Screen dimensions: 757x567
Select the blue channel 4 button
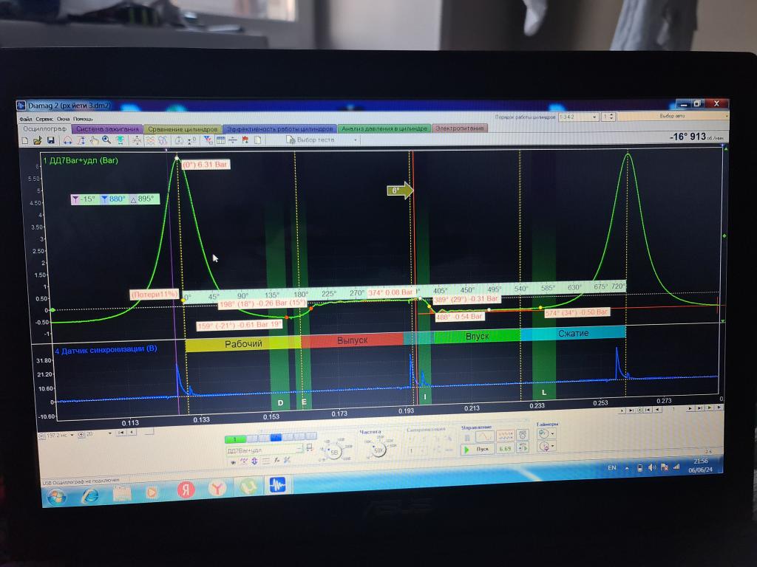pyautogui.click(x=276, y=437)
